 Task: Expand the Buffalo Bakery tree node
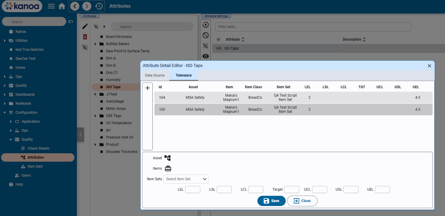pyautogui.click(x=96, y=44)
